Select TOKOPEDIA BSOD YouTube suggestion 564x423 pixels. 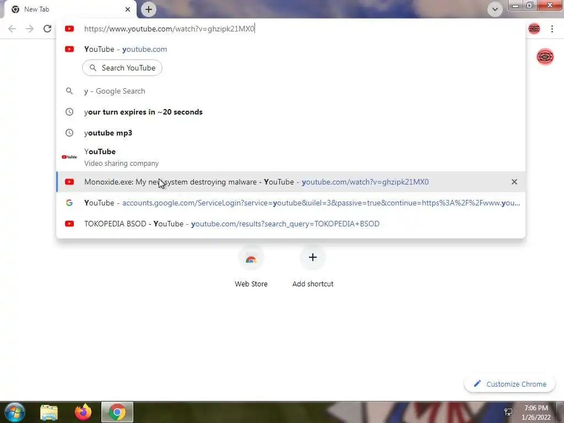click(x=291, y=224)
